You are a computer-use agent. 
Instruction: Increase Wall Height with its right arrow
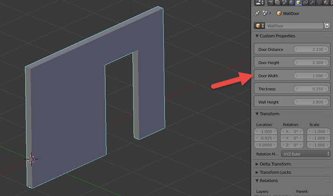point(326,102)
